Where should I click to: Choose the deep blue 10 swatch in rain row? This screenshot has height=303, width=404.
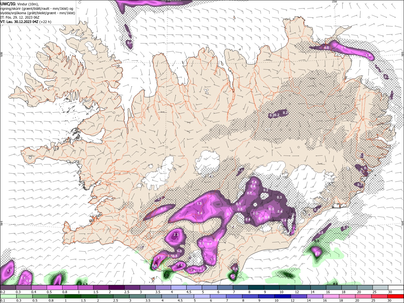pos(283,296)
